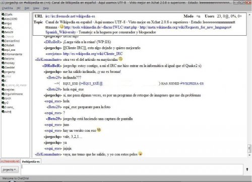252x182 pixels.
Task: Click the chat scrollbar down arrow
Action: 249,155
